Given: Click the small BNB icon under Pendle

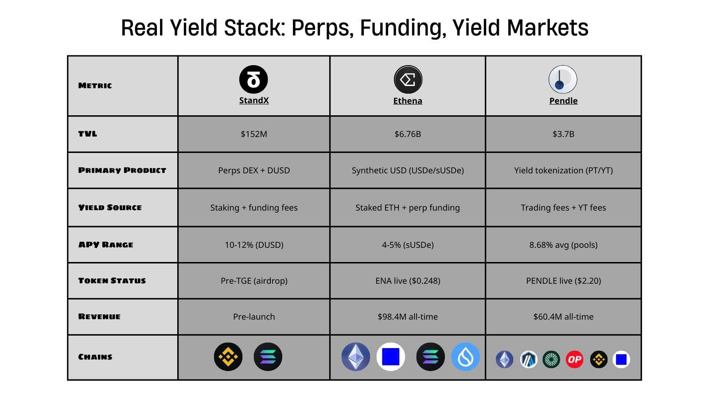Looking at the screenshot, I should [x=599, y=359].
